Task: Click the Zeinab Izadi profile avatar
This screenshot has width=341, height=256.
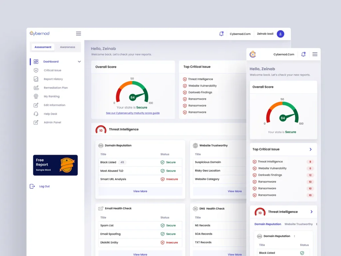Action: click(x=280, y=34)
